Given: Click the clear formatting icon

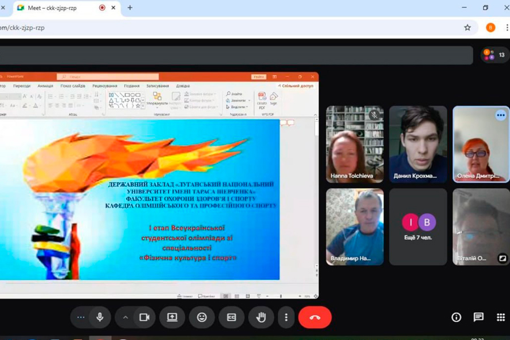Looking at the screenshot, I should pos(39,96).
